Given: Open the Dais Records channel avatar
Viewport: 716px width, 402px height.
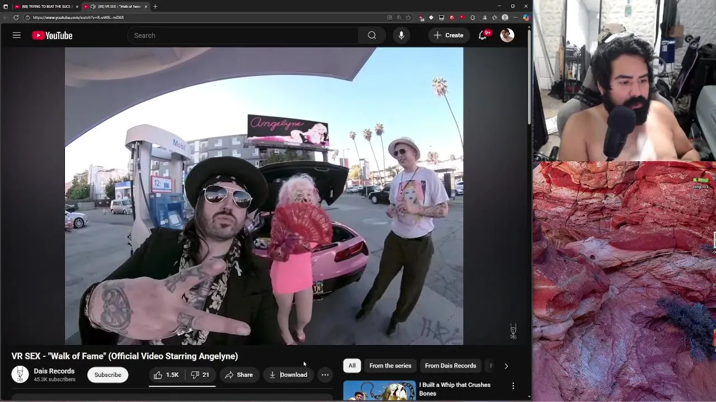Looking at the screenshot, I should click(x=20, y=374).
